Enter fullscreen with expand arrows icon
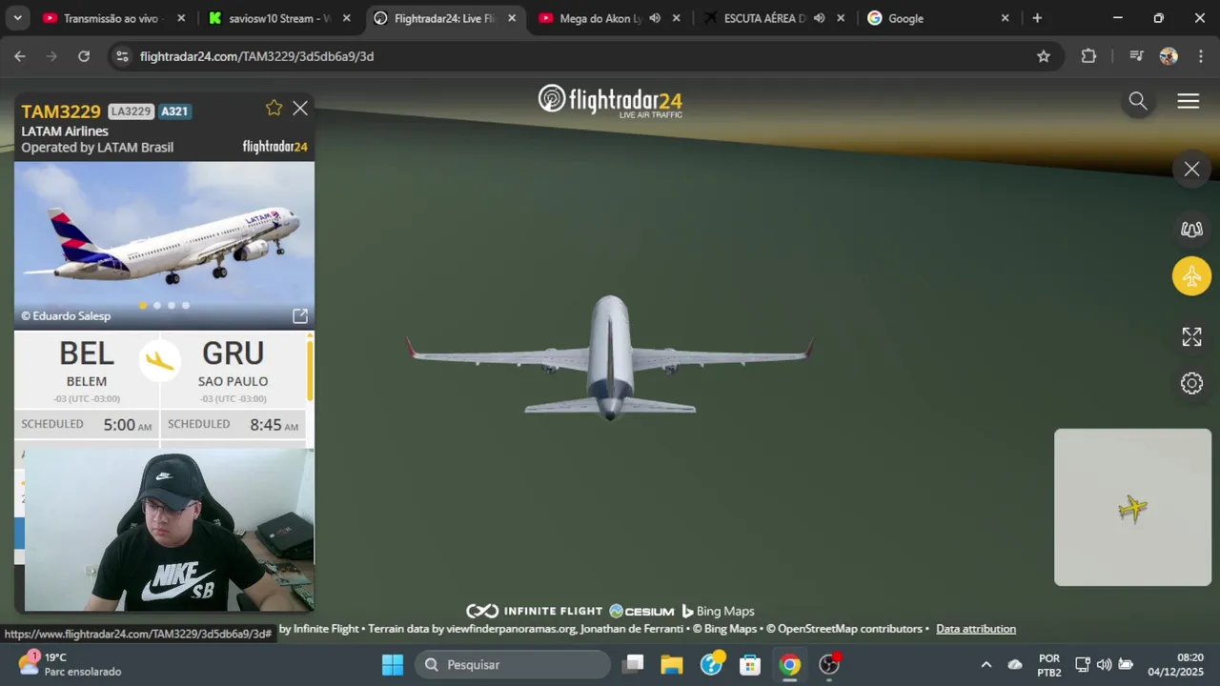This screenshot has height=686, width=1220. click(x=1191, y=336)
